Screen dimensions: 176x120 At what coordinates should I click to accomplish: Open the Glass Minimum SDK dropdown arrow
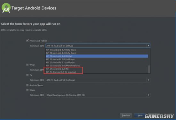point(148,95)
